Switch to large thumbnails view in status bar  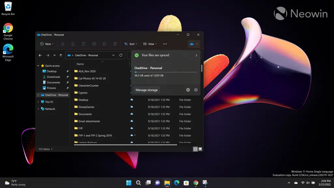click(200, 149)
